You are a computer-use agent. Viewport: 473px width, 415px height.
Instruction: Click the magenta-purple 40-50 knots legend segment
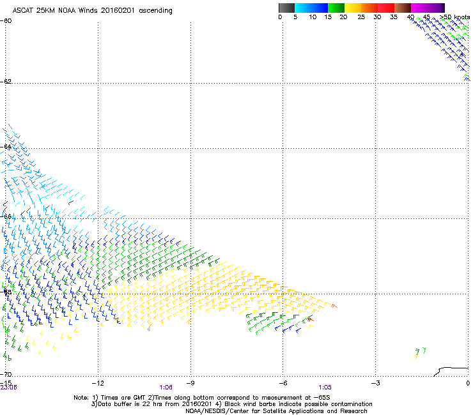(428, 8)
